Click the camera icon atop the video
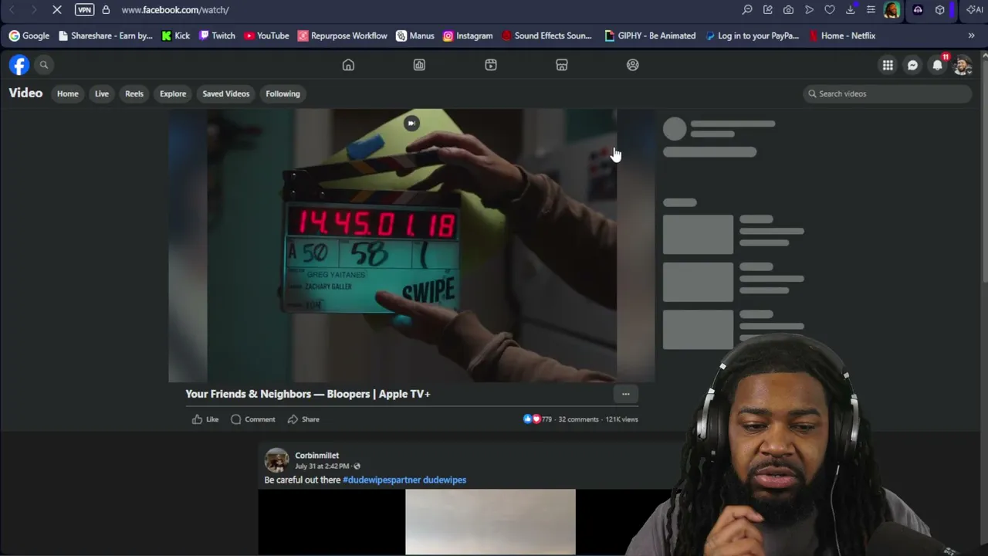The image size is (988, 556). 411,124
